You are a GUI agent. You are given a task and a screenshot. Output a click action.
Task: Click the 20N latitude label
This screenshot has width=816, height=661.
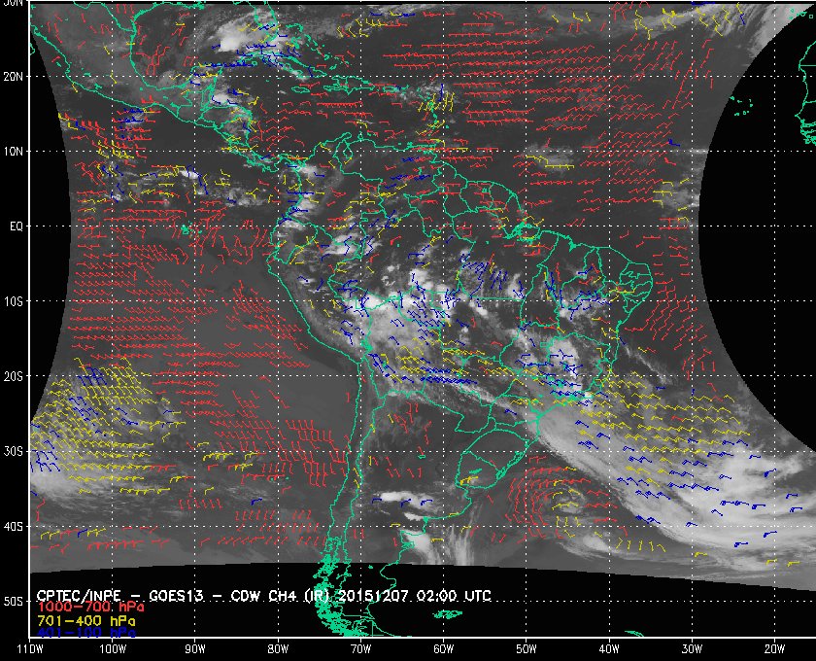coord(14,76)
